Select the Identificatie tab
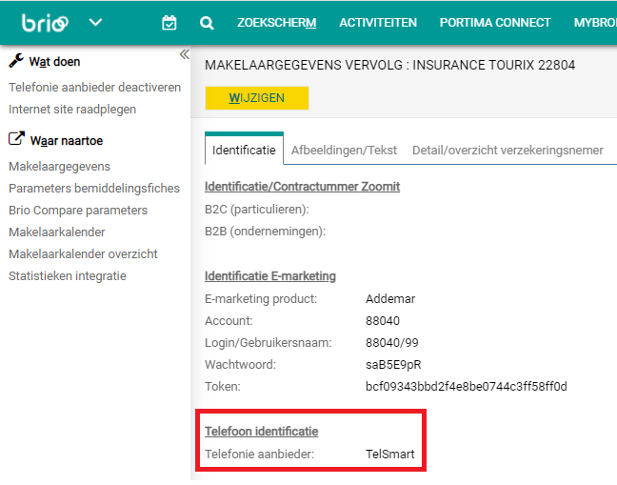The height and width of the screenshot is (485, 617). [x=244, y=151]
